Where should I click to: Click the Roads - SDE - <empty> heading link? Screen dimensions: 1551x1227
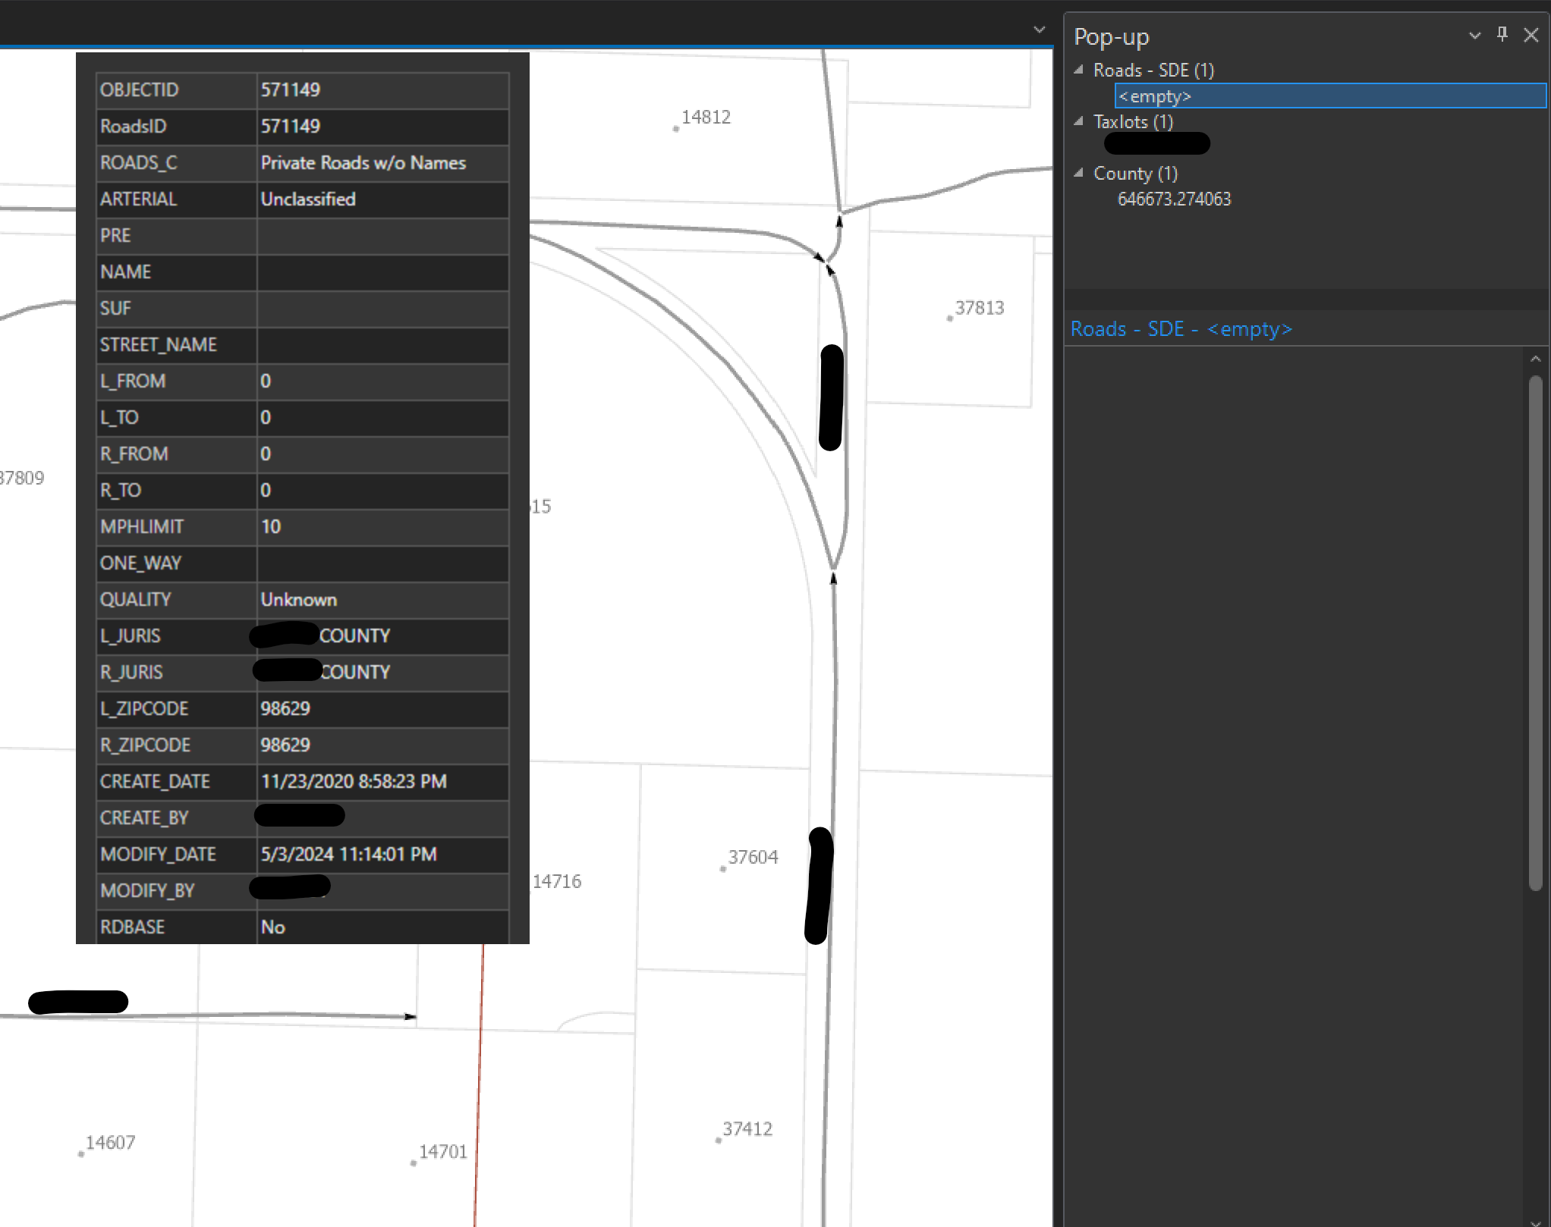pyautogui.click(x=1181, y=328)
